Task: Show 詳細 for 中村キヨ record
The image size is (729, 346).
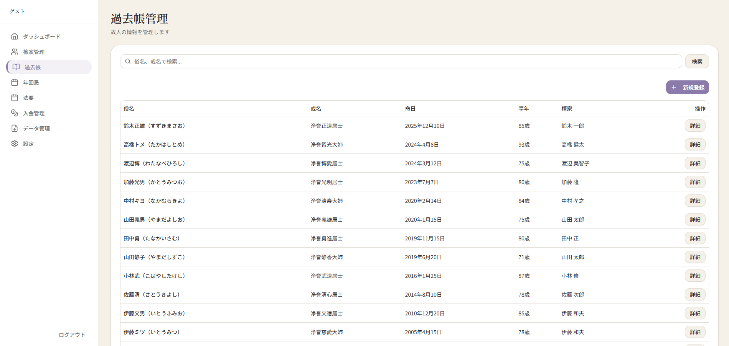Action: point(695,201)
